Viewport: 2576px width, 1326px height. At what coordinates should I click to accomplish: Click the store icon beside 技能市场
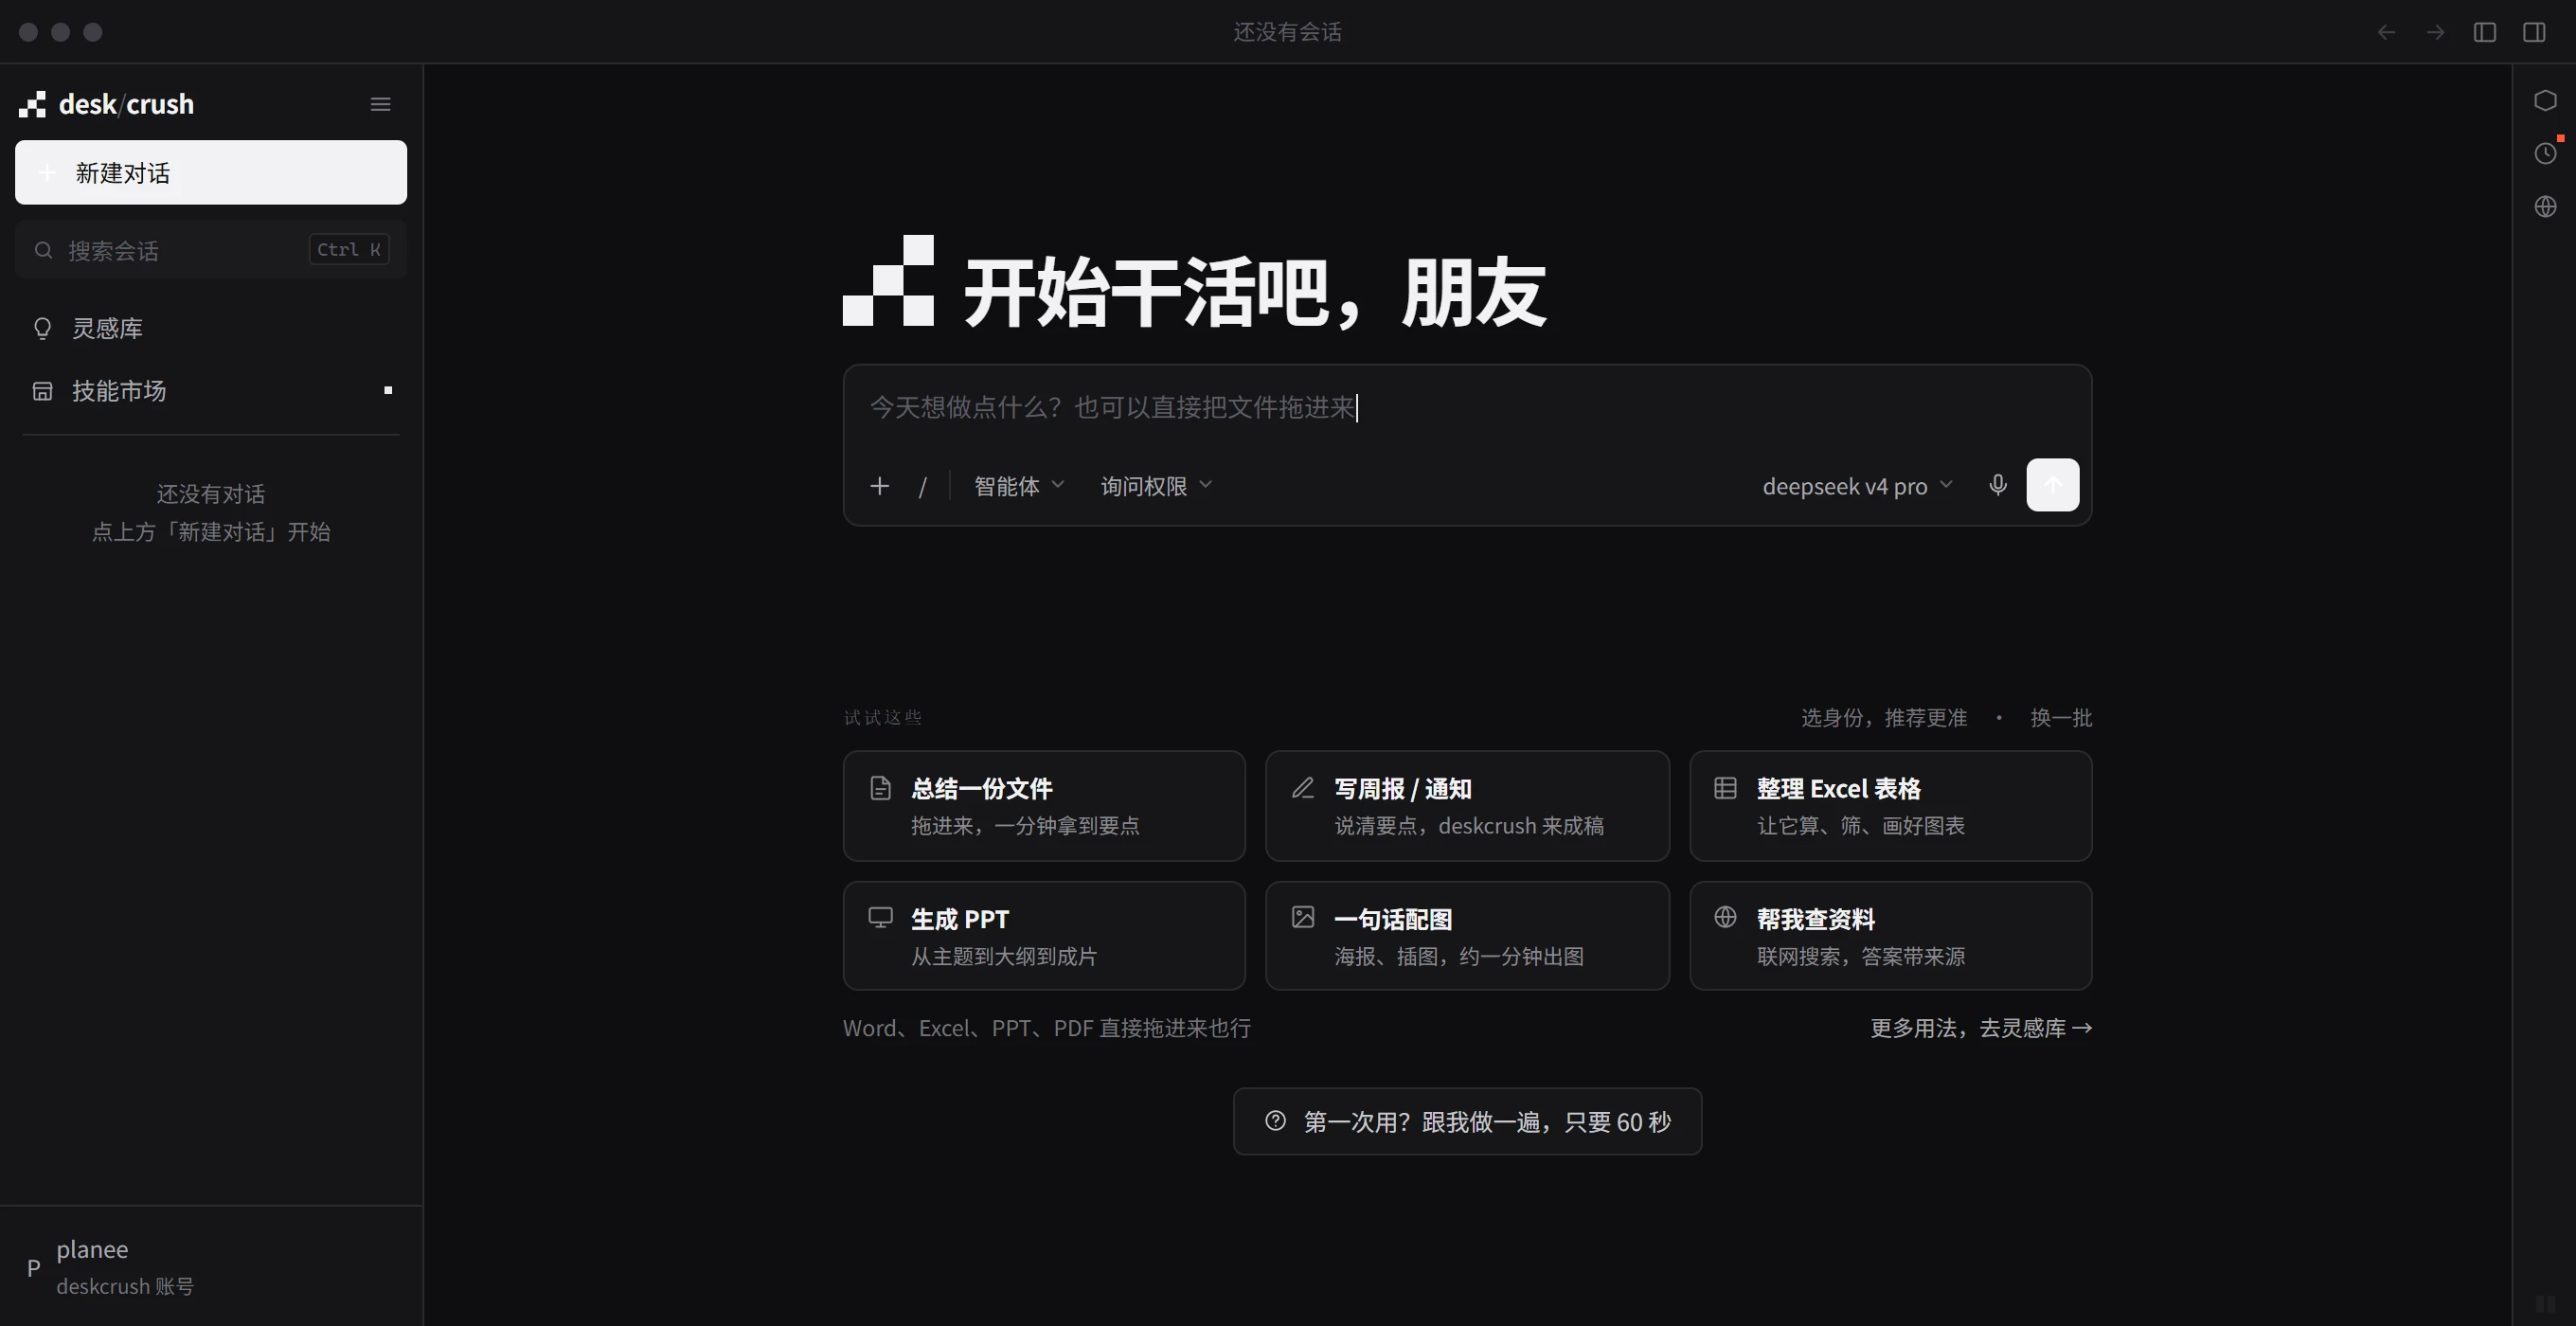point(42,391)
